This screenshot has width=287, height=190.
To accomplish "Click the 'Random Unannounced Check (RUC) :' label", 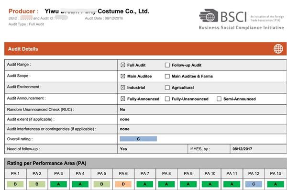I will (41, 110).
